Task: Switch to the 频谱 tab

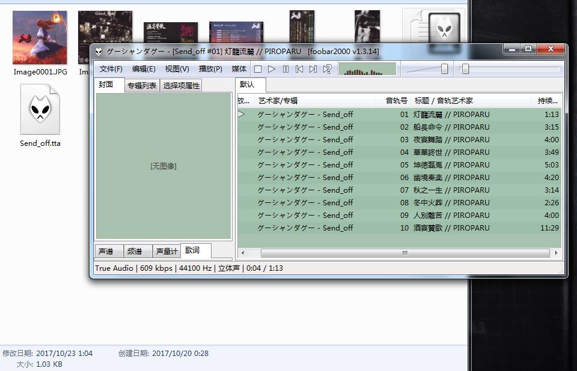Action: coord(138,251)
